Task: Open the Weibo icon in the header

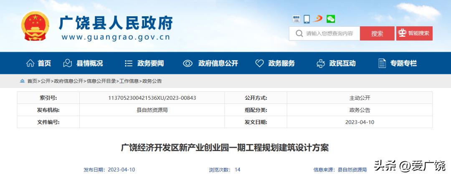Action: pyautogui.click(x=318, y=19)
